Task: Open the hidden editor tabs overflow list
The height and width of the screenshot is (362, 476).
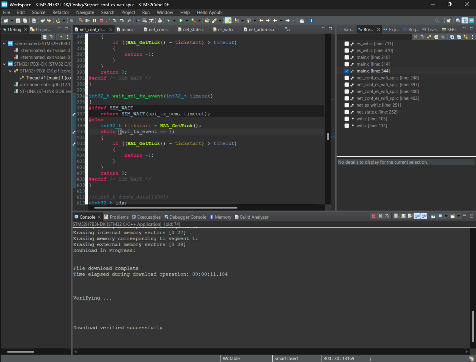Action: pyautogui.click(x=287, y=29)
